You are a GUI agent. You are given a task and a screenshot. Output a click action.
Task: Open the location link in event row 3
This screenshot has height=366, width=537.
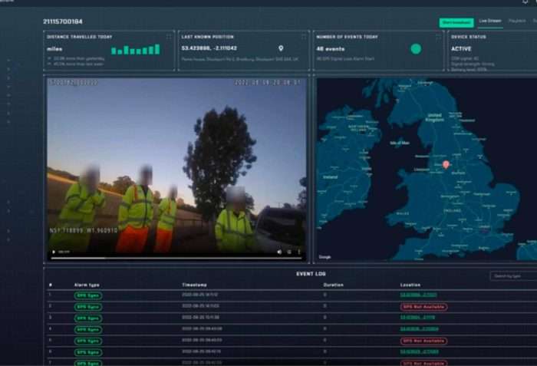coord(417,318)
